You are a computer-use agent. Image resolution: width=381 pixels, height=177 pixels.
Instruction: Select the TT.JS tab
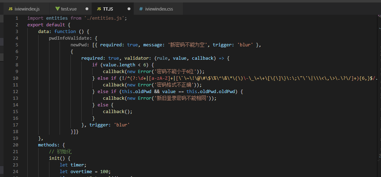coord(113,9)
